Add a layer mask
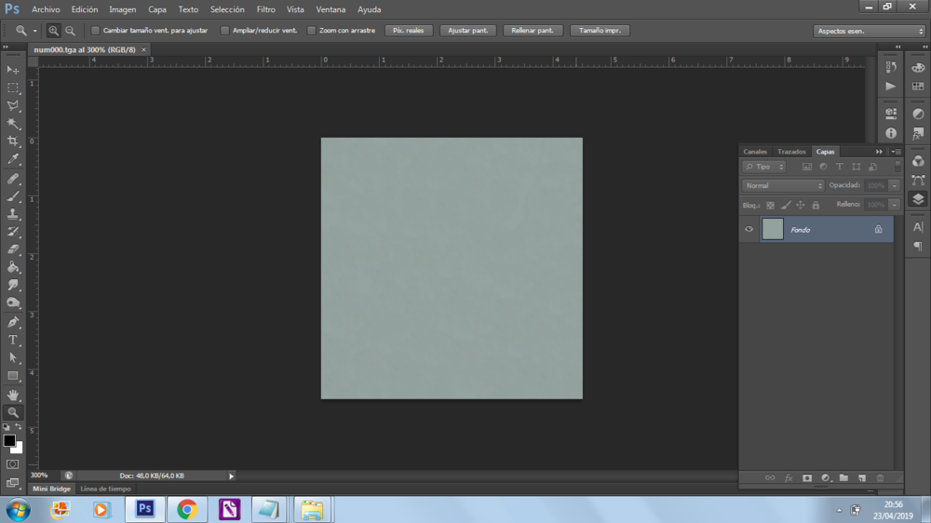This screenshot has height=523, width=931. [x=807, y=478]
